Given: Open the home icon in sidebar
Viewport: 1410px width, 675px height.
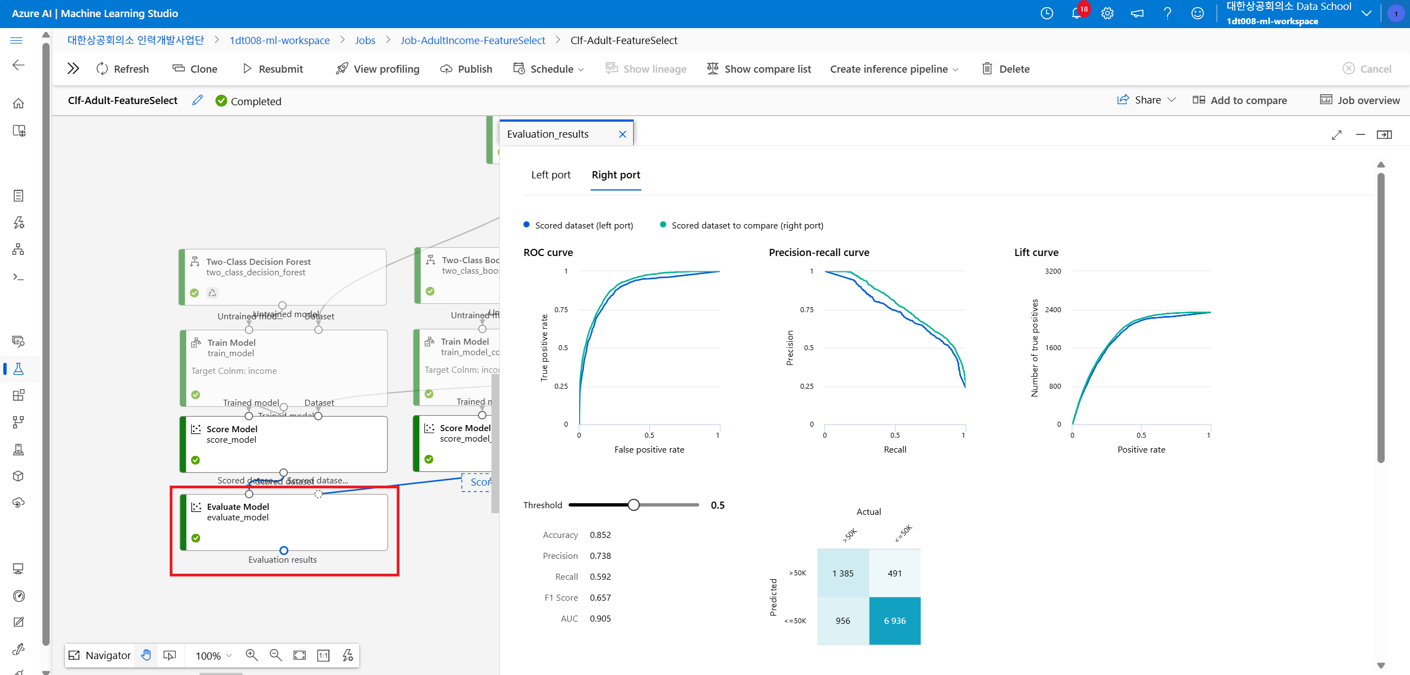Looking at the screenshot, I should 19,104.
